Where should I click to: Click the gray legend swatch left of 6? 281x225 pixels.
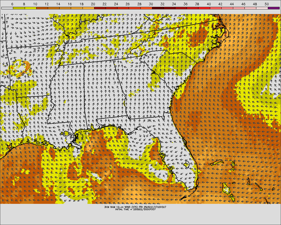pyautogui.click(x=7, y=8)
